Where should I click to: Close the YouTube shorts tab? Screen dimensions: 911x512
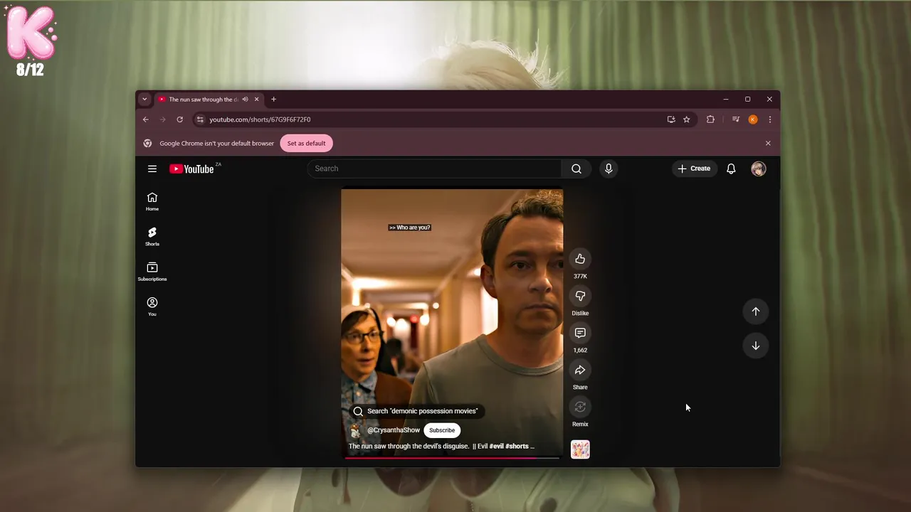click(256, 100)
